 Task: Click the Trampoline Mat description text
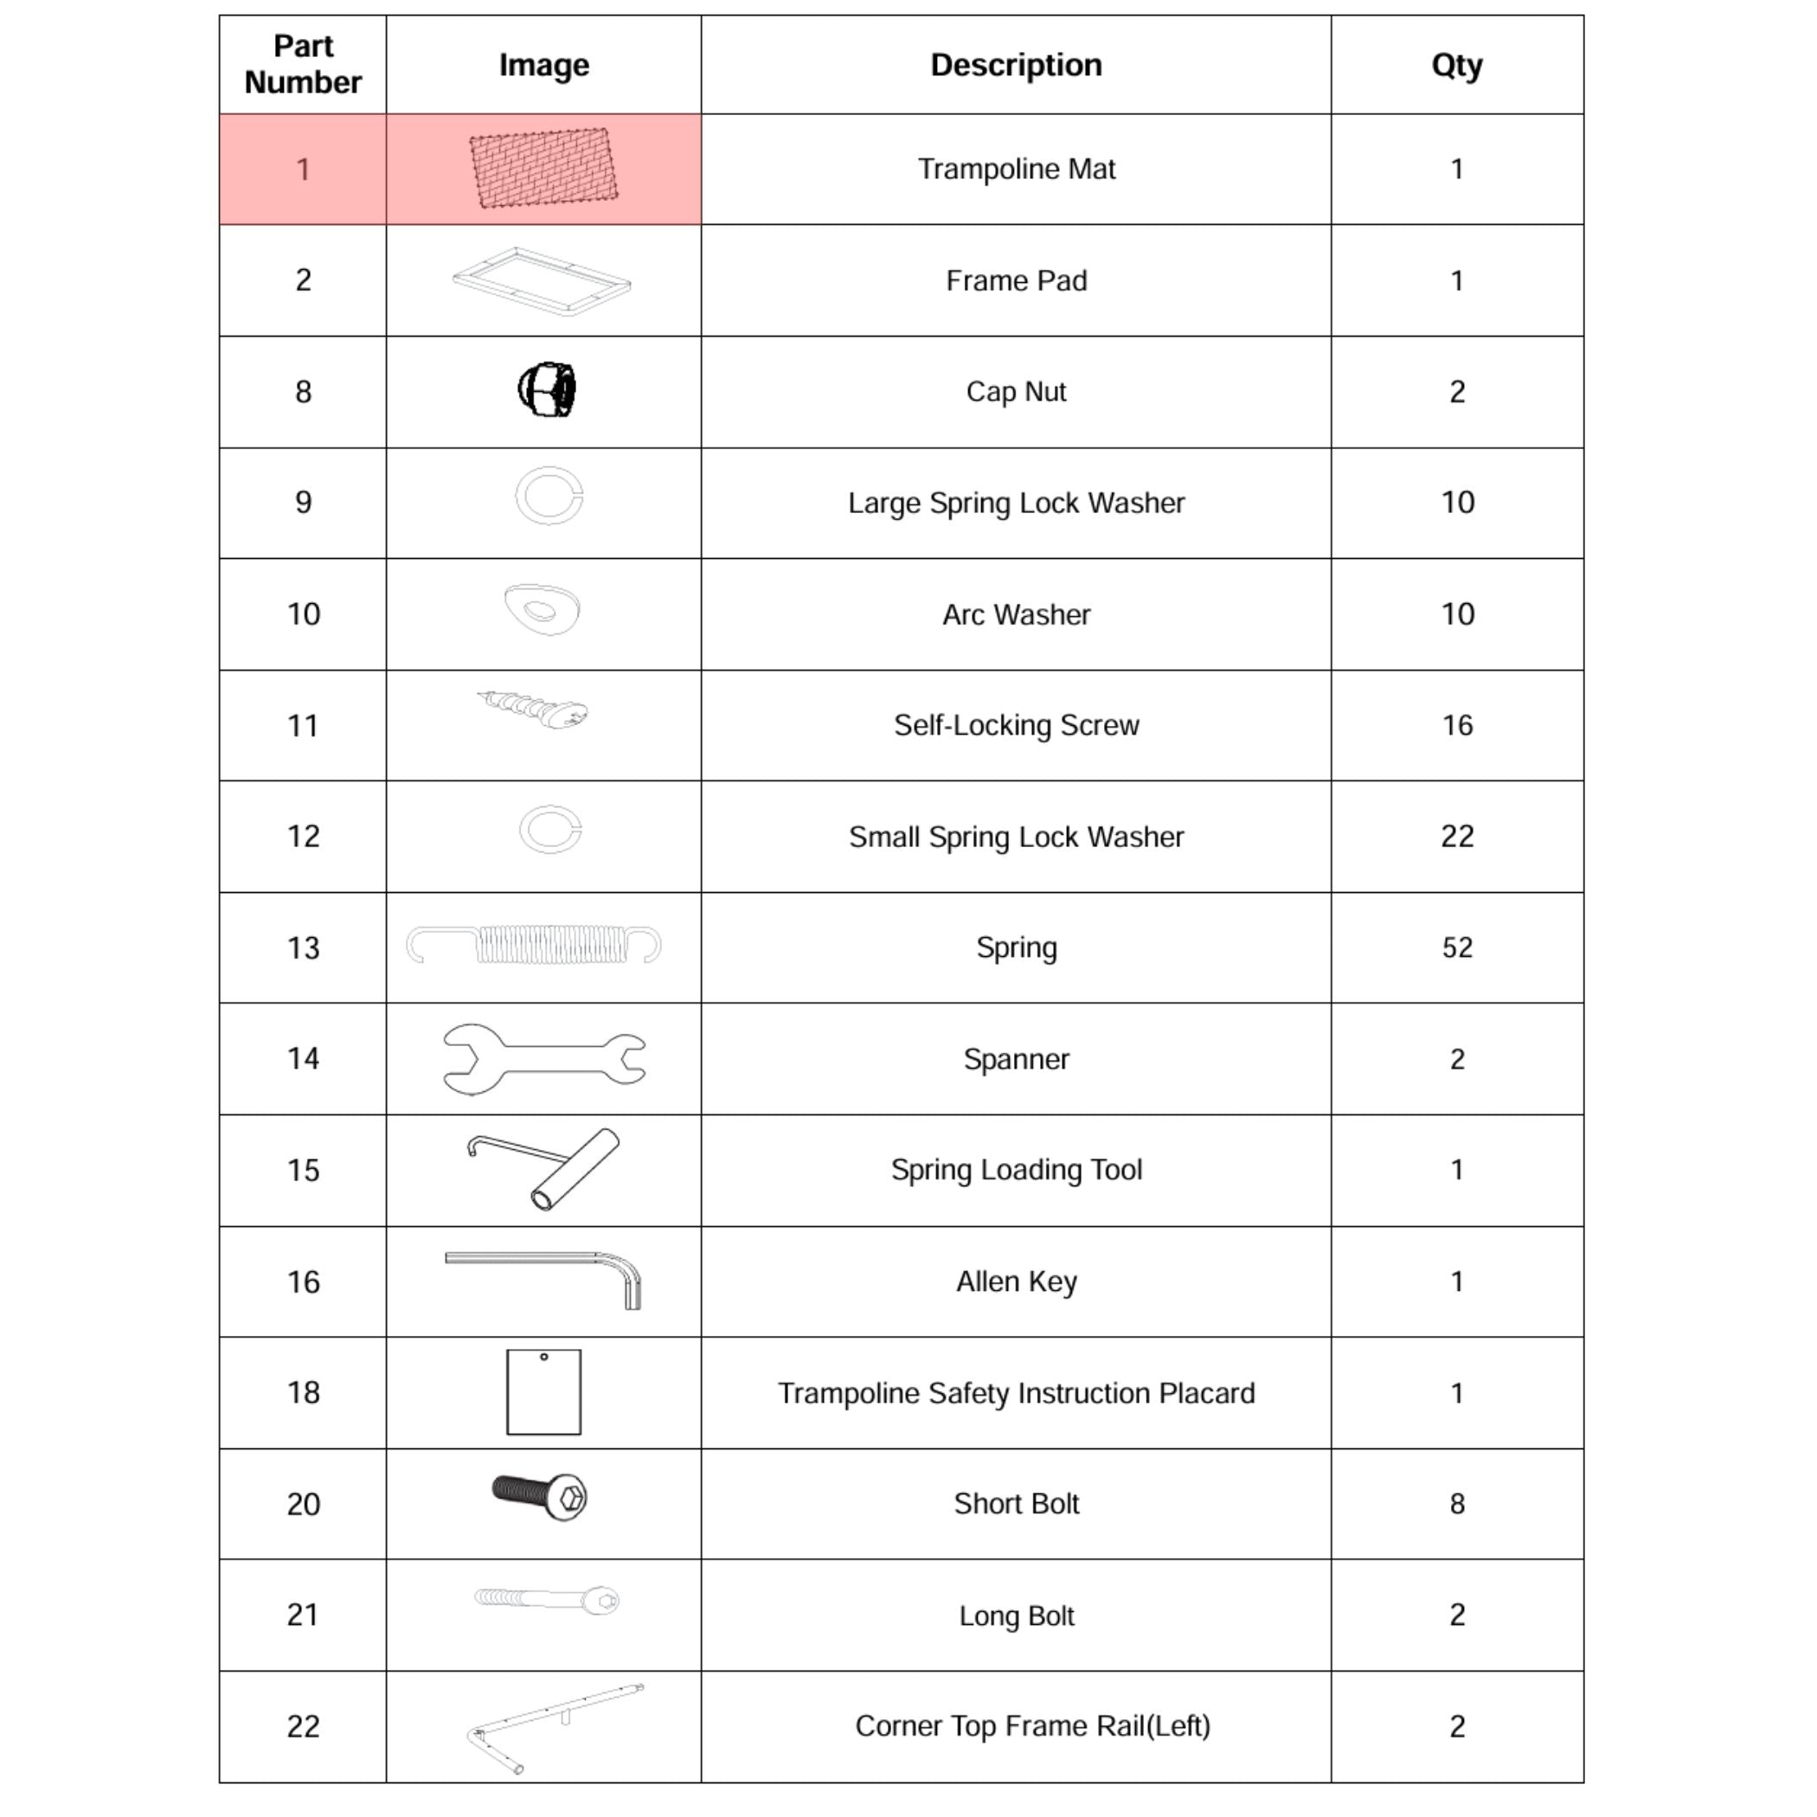(x=1016, y=170)
